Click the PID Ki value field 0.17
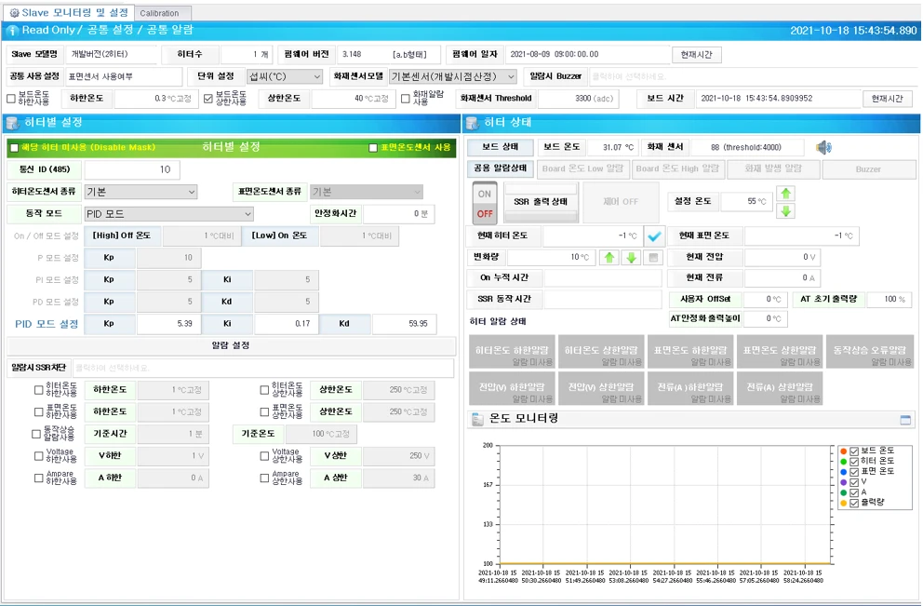This screenshot has height=606, width=923. [287, 324]
